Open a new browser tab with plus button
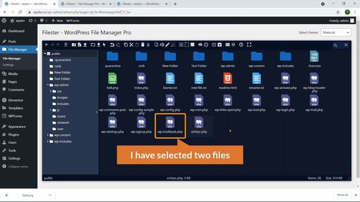The image size is (360, 202). [x=175, y=4]
